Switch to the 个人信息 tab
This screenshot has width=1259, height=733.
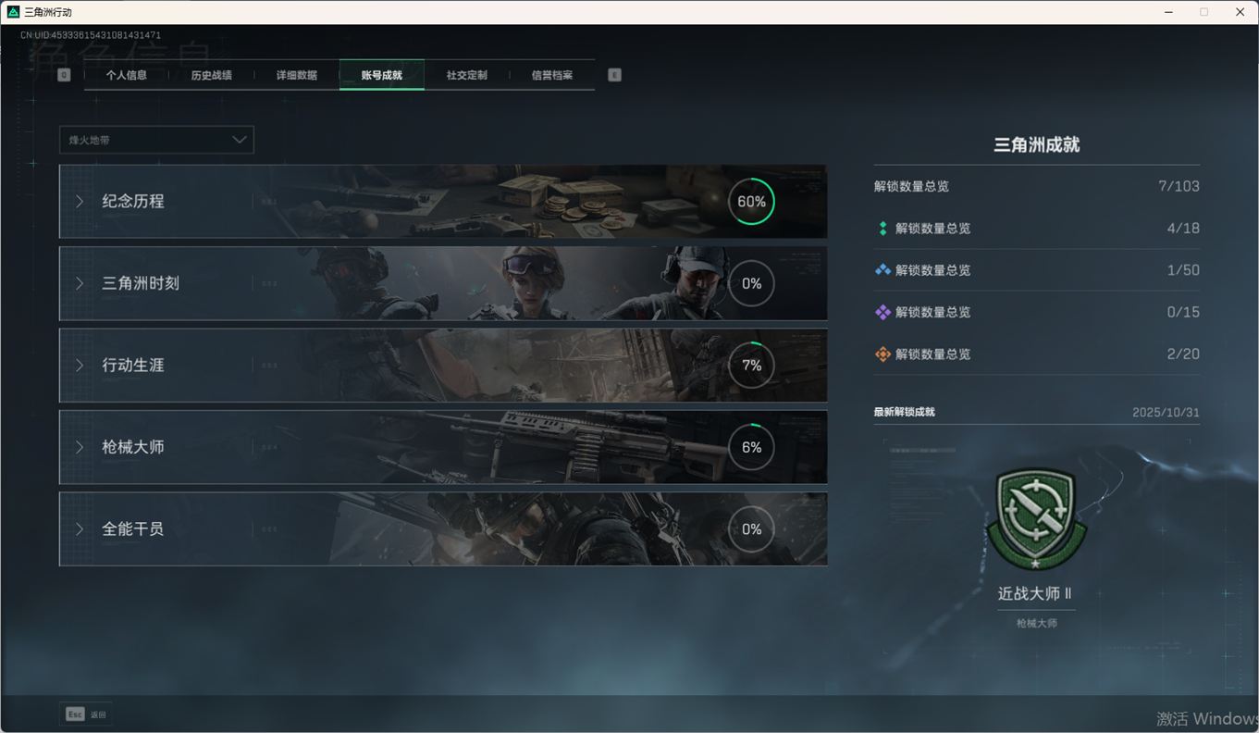(127, 75)
